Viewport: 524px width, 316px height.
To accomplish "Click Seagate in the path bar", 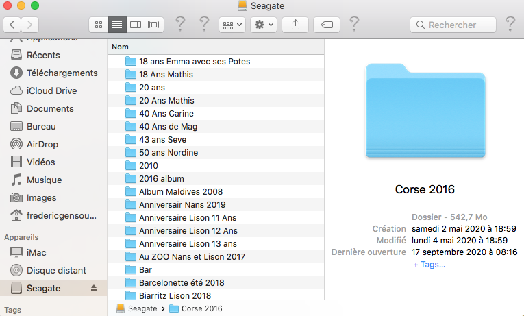I will 142,309.
